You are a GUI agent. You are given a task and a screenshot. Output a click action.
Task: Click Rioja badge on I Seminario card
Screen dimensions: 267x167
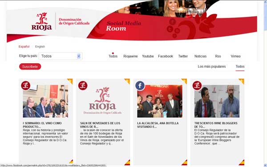(x=25, y=86)
